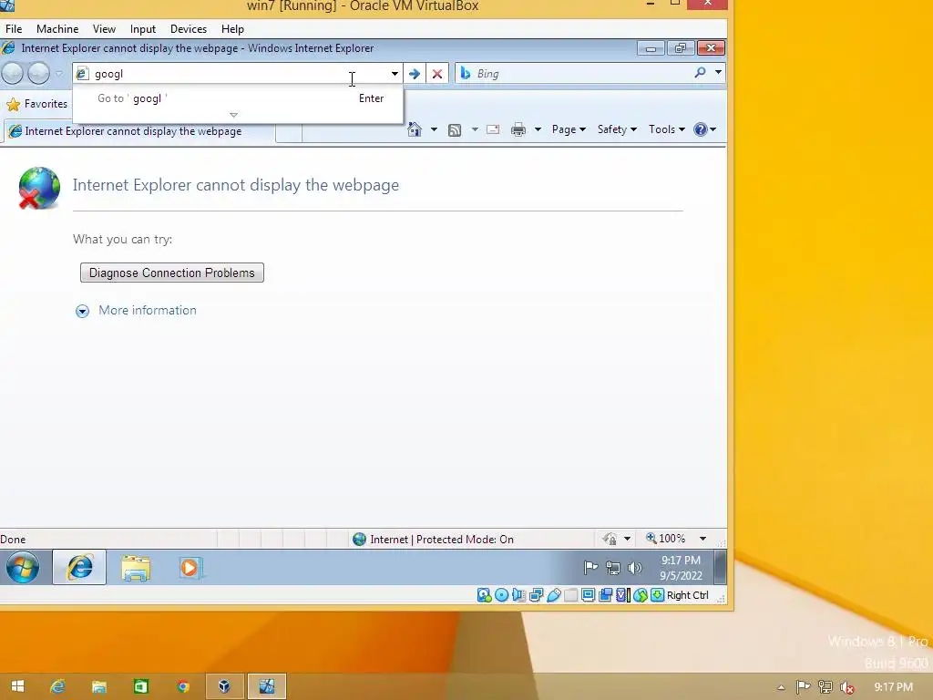Click network icon in guest tray

613,568
